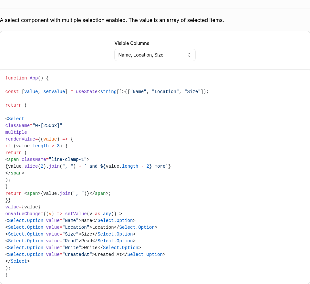Click the opening "<Select" tag line

click(x=15, y=119)
